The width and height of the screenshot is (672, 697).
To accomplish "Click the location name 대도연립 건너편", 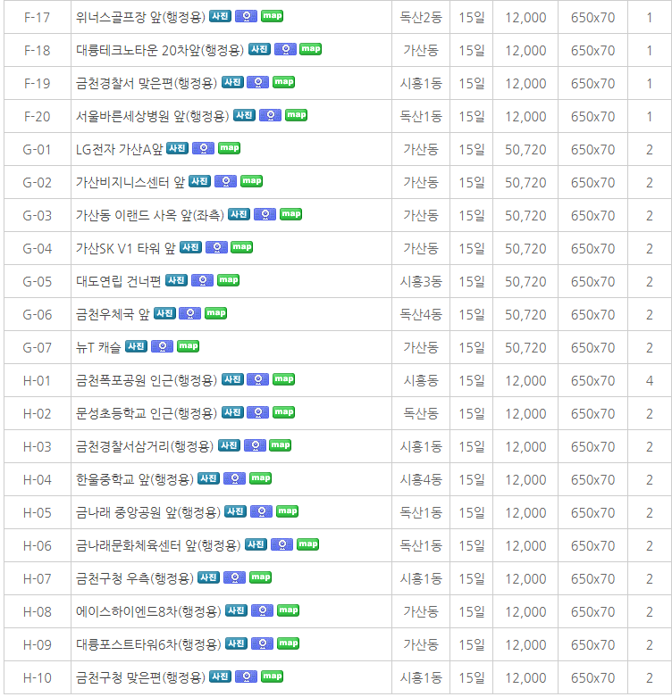I will point(118,282).
